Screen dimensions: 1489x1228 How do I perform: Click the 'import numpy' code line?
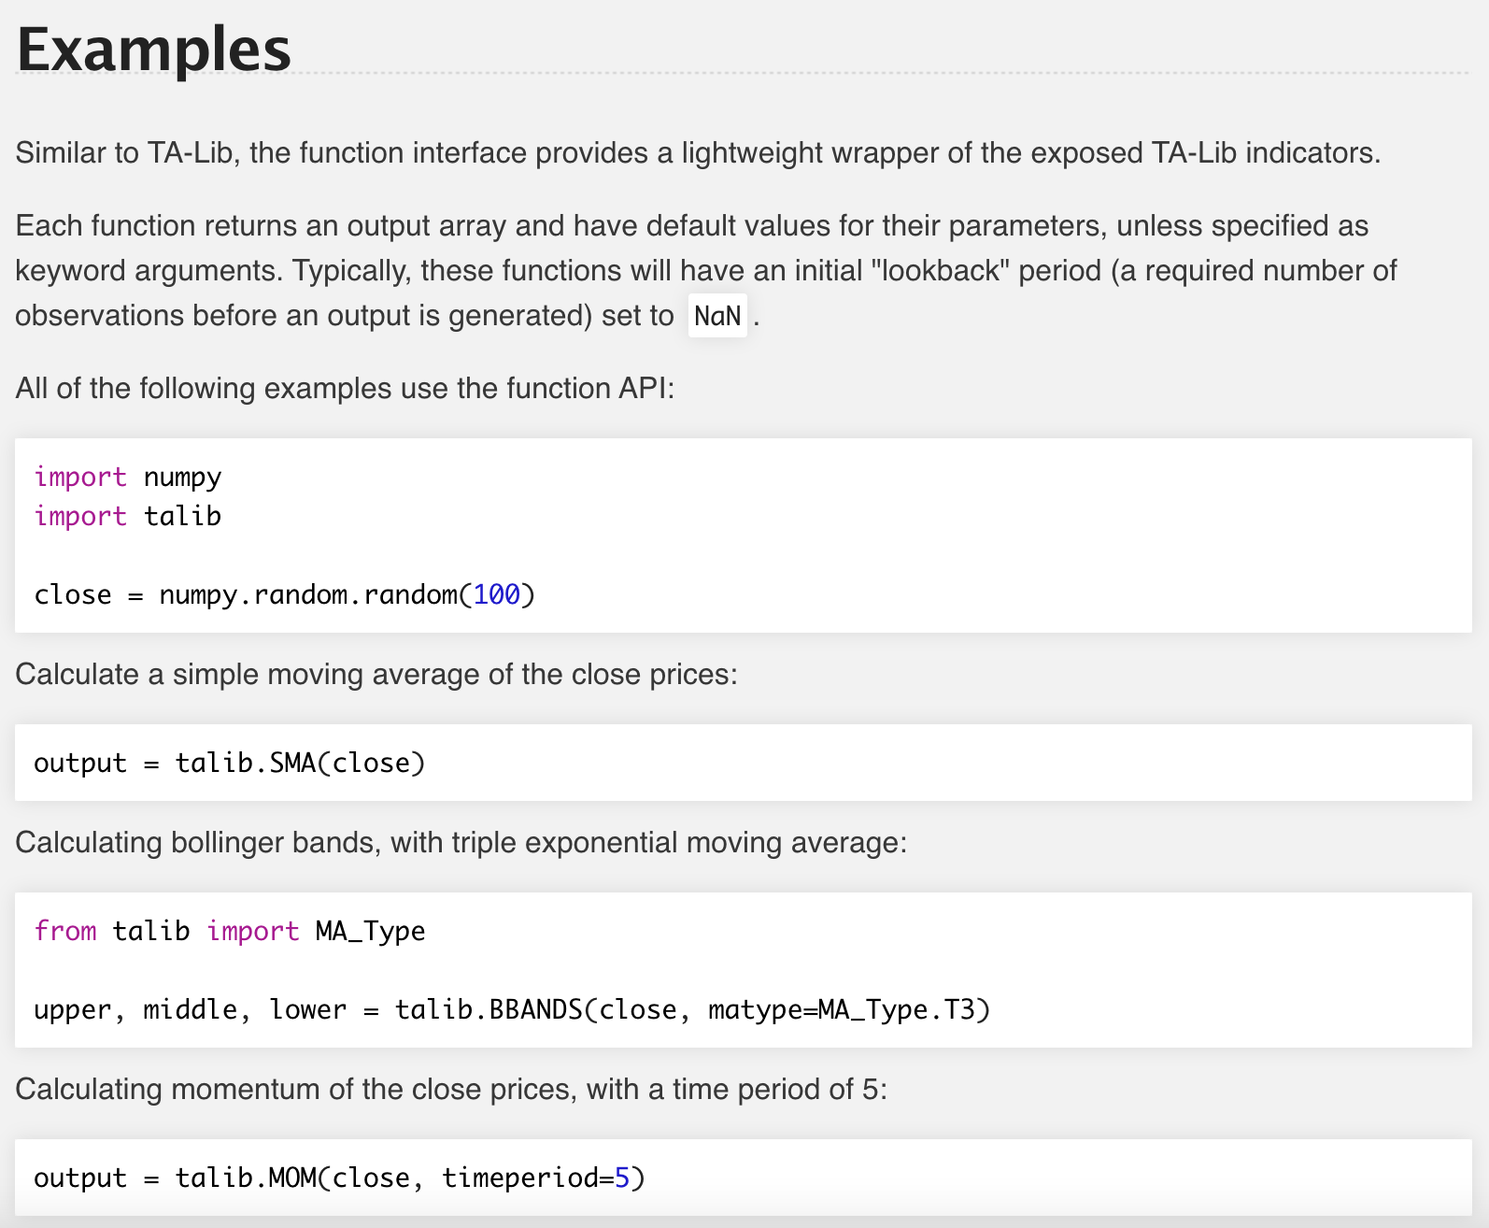tap(128, 477)
